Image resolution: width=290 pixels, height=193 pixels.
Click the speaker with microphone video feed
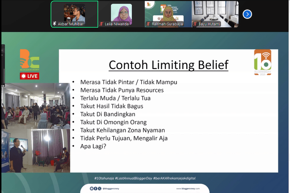pos(36,151)
